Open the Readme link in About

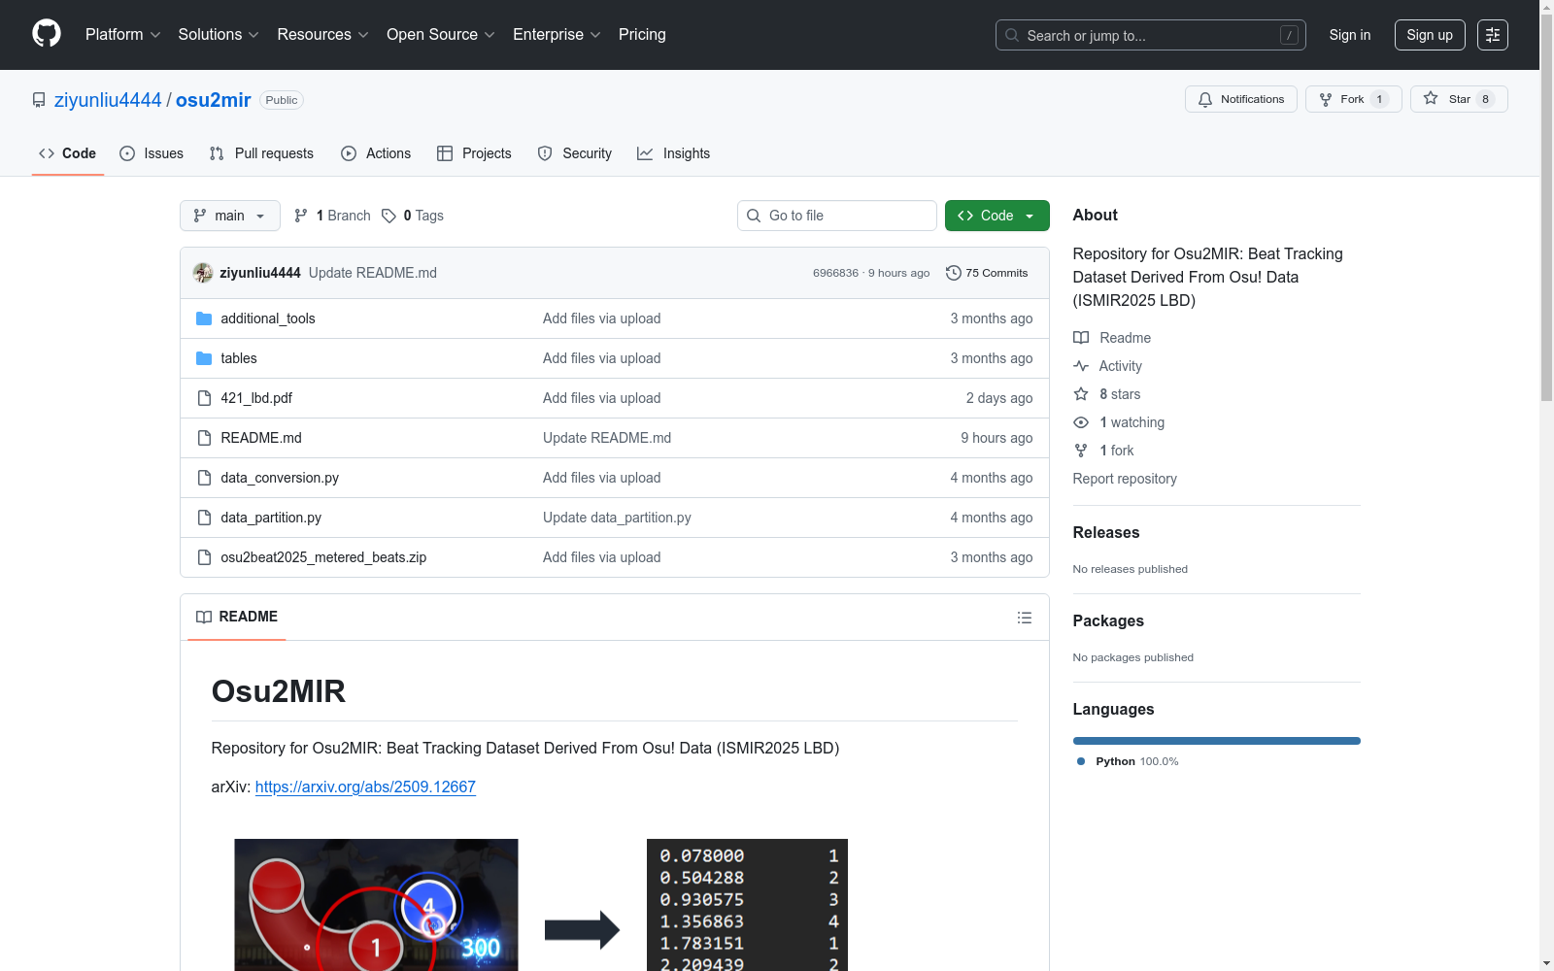point(1112,338)
